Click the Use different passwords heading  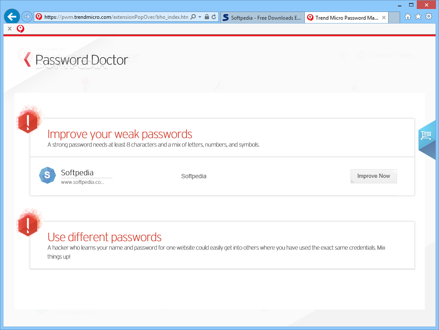click(x=104, y=237)
